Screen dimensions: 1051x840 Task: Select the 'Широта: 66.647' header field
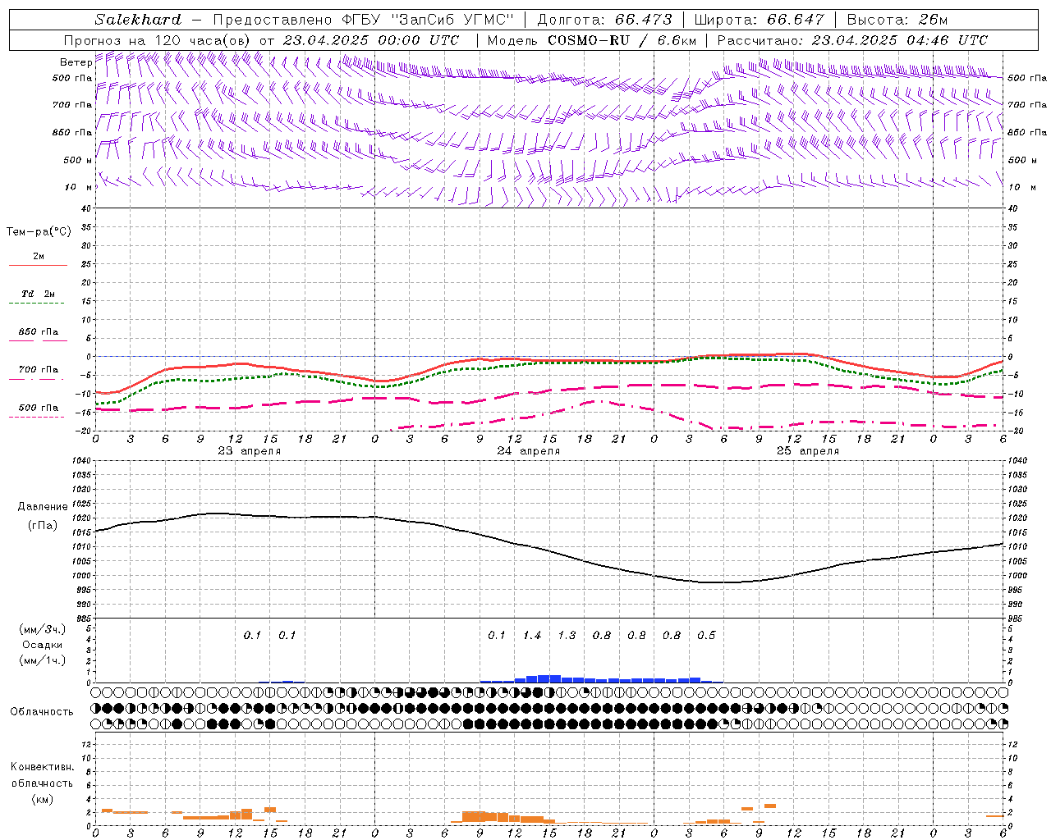click(x=759, y=20)
